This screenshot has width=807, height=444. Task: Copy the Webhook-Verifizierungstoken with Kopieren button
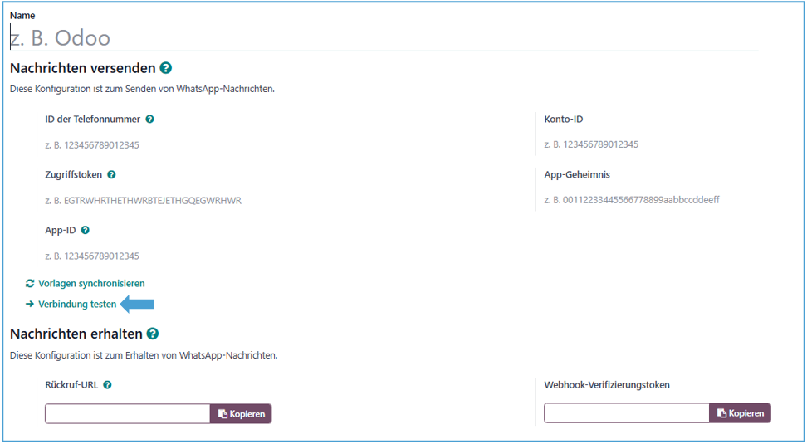(740, 413)
